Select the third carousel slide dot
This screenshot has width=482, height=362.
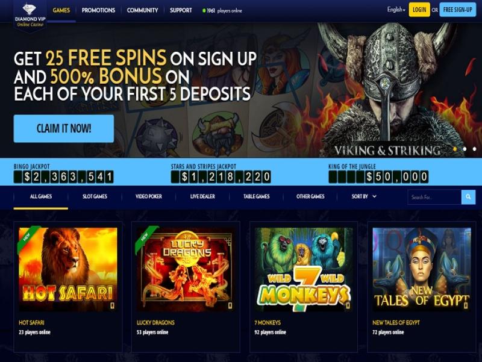point(474,149)
